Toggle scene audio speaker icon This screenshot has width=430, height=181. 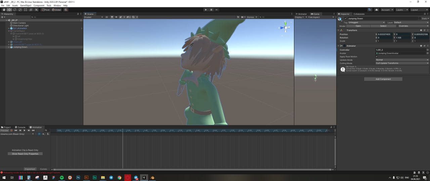coord(116,17)
